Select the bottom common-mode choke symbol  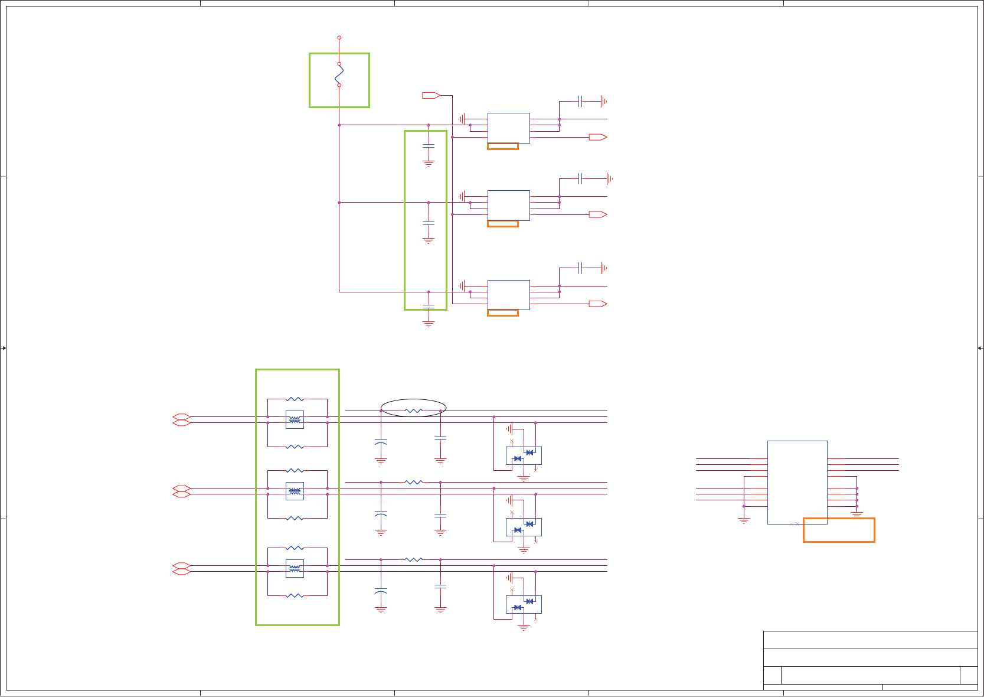(x=295, y=569)
